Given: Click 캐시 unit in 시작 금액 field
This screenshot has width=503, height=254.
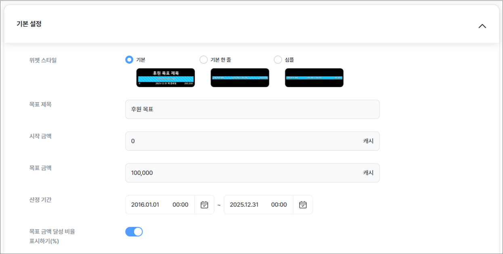Looking at the screenshot, I should 368,141.
